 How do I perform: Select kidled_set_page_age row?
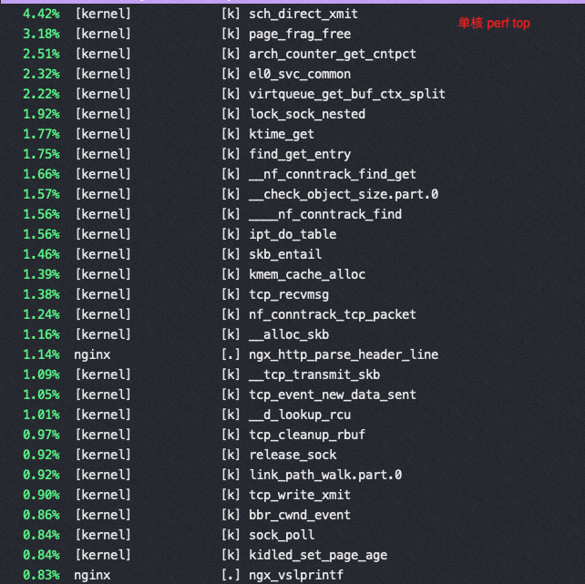tap(292, 555)
